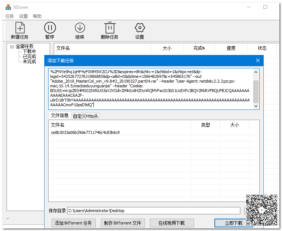This screenshot has width=282, height=231.
Task: Click the 类型 column header
Action: click(205, 125)
